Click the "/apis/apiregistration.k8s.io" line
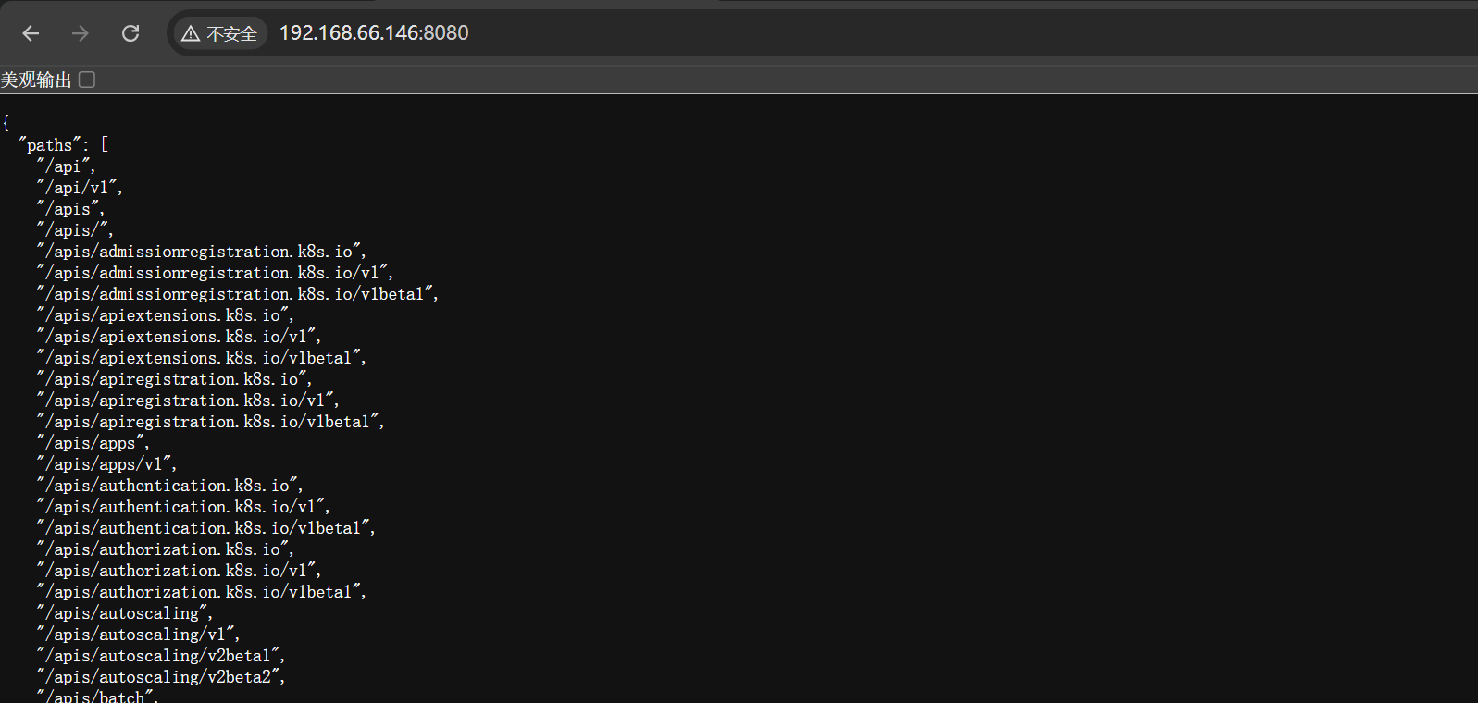Screen dimensions: 1478x703 pos(174,379)
